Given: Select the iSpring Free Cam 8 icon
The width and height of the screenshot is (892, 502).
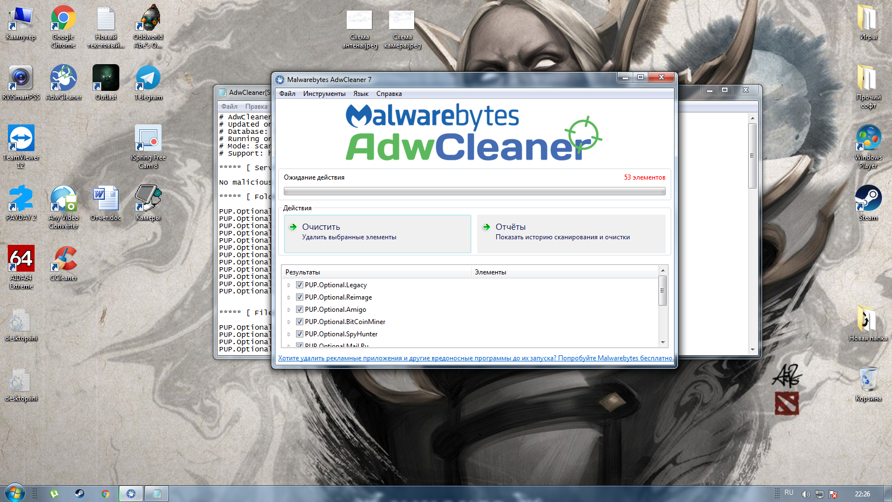Looking at the screenshot, I should click(148, 147).
